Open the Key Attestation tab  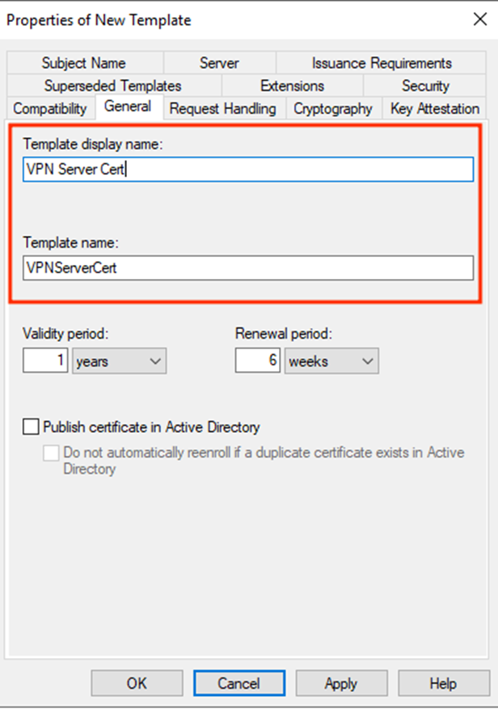[435, 108]
